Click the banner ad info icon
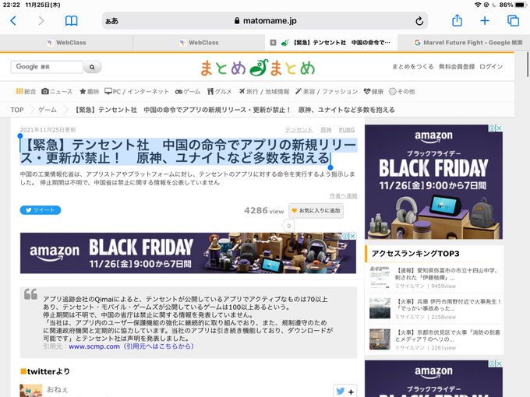Viewport: 530px width, 397px height. [345, 237]
